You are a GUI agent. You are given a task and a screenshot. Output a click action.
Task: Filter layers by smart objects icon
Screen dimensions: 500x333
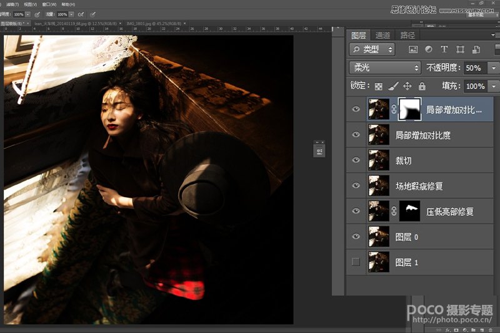click(476, 49)
